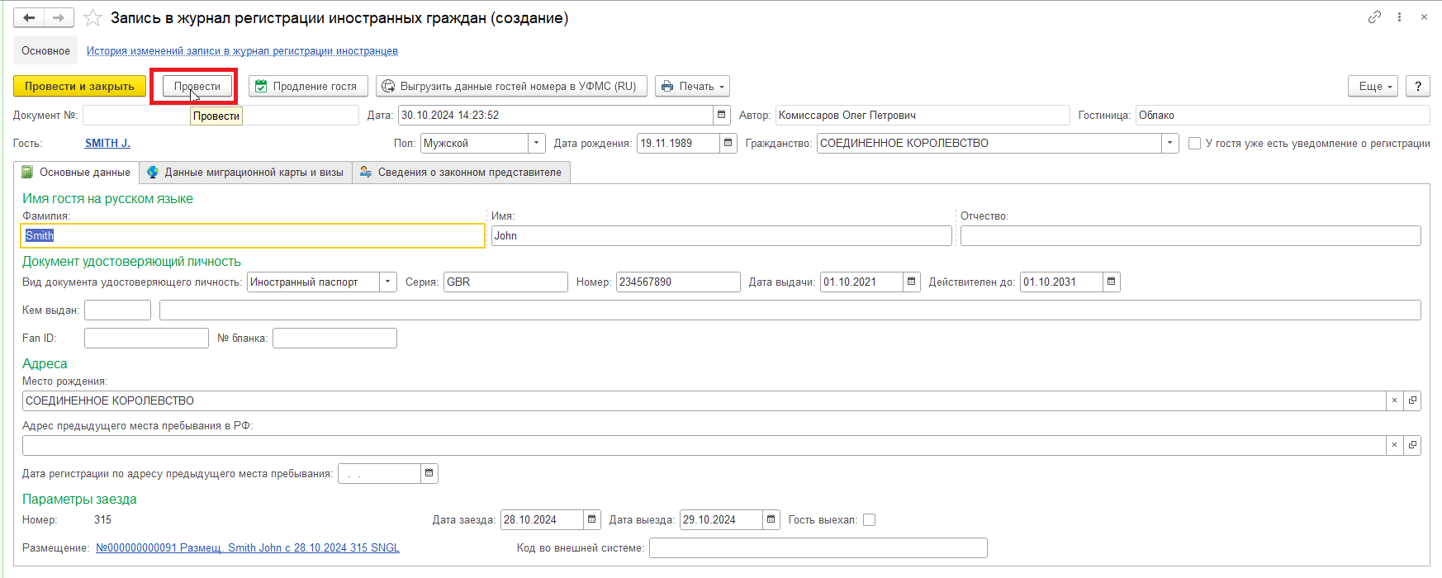Image resolution: width=1442 pixels, height=578 pixels.
Task: Click the Провести button
Action: (197, 86)
